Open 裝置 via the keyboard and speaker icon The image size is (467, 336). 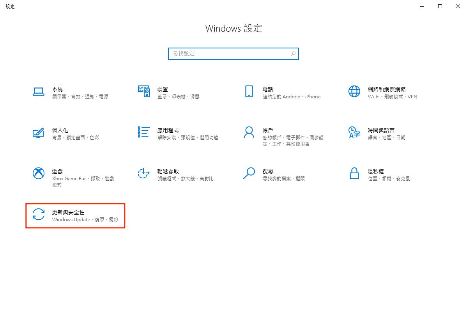pos(143,92)
